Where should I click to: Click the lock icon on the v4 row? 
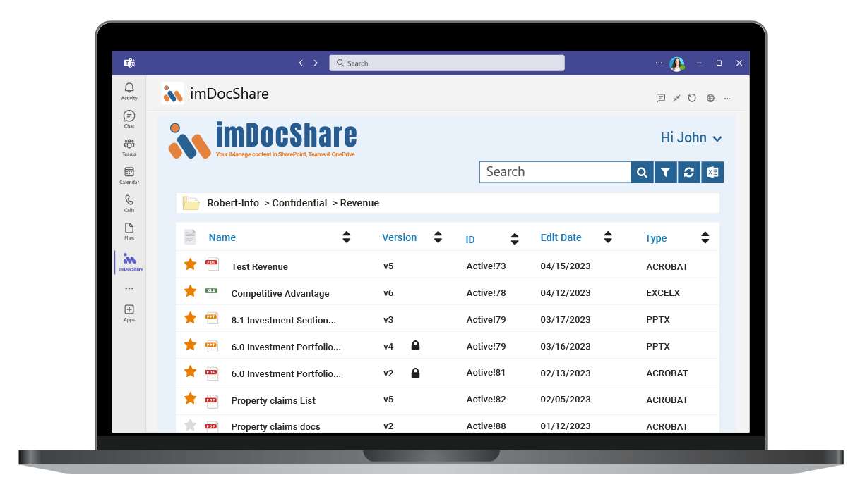pyautogui.click(x=415, y=345)
